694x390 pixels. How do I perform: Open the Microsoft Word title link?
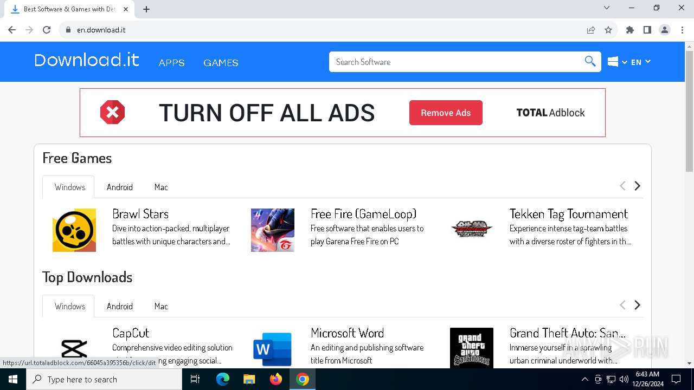(347, 333)
